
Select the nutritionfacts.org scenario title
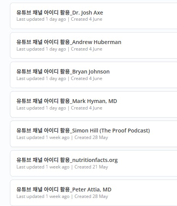pyautogui.click(x=67, y=160)
